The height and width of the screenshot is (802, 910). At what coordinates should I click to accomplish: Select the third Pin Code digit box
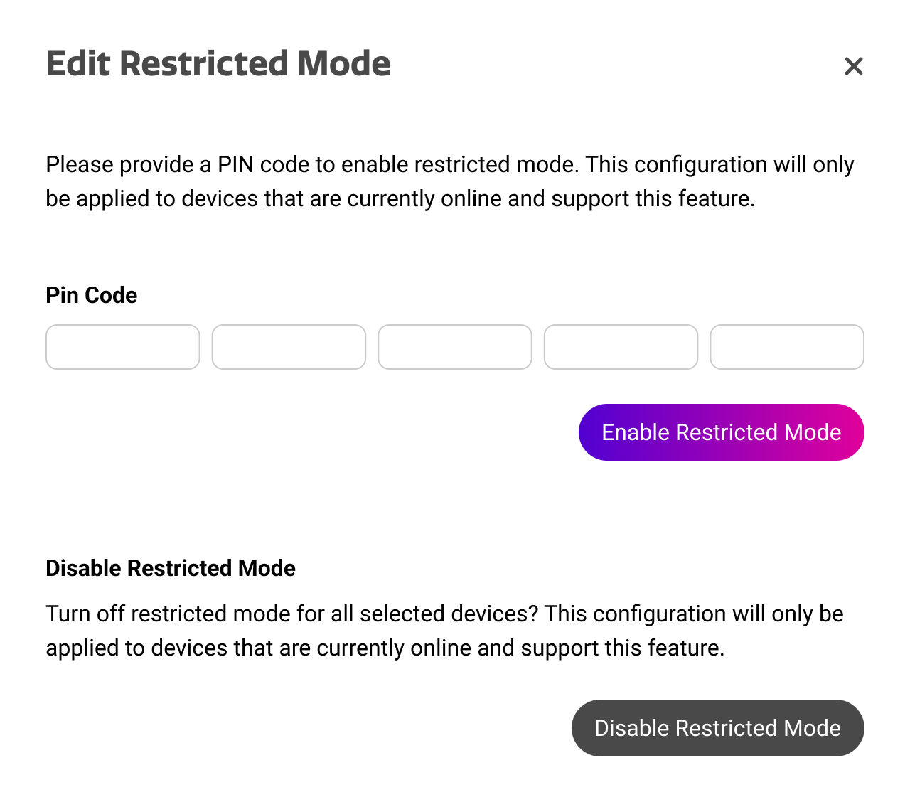click(x=455, y=347)
